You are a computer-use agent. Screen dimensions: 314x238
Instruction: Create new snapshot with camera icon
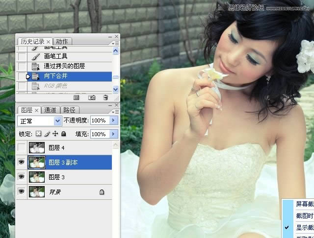pos(91,97)
